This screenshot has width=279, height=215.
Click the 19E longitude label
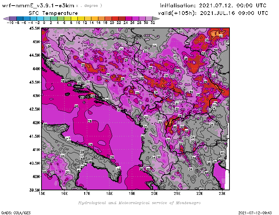pos(132,193)
